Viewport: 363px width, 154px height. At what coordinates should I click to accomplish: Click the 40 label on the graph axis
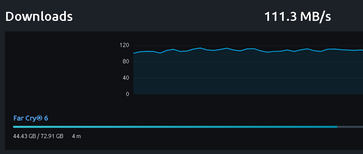[x=126, y=78]
